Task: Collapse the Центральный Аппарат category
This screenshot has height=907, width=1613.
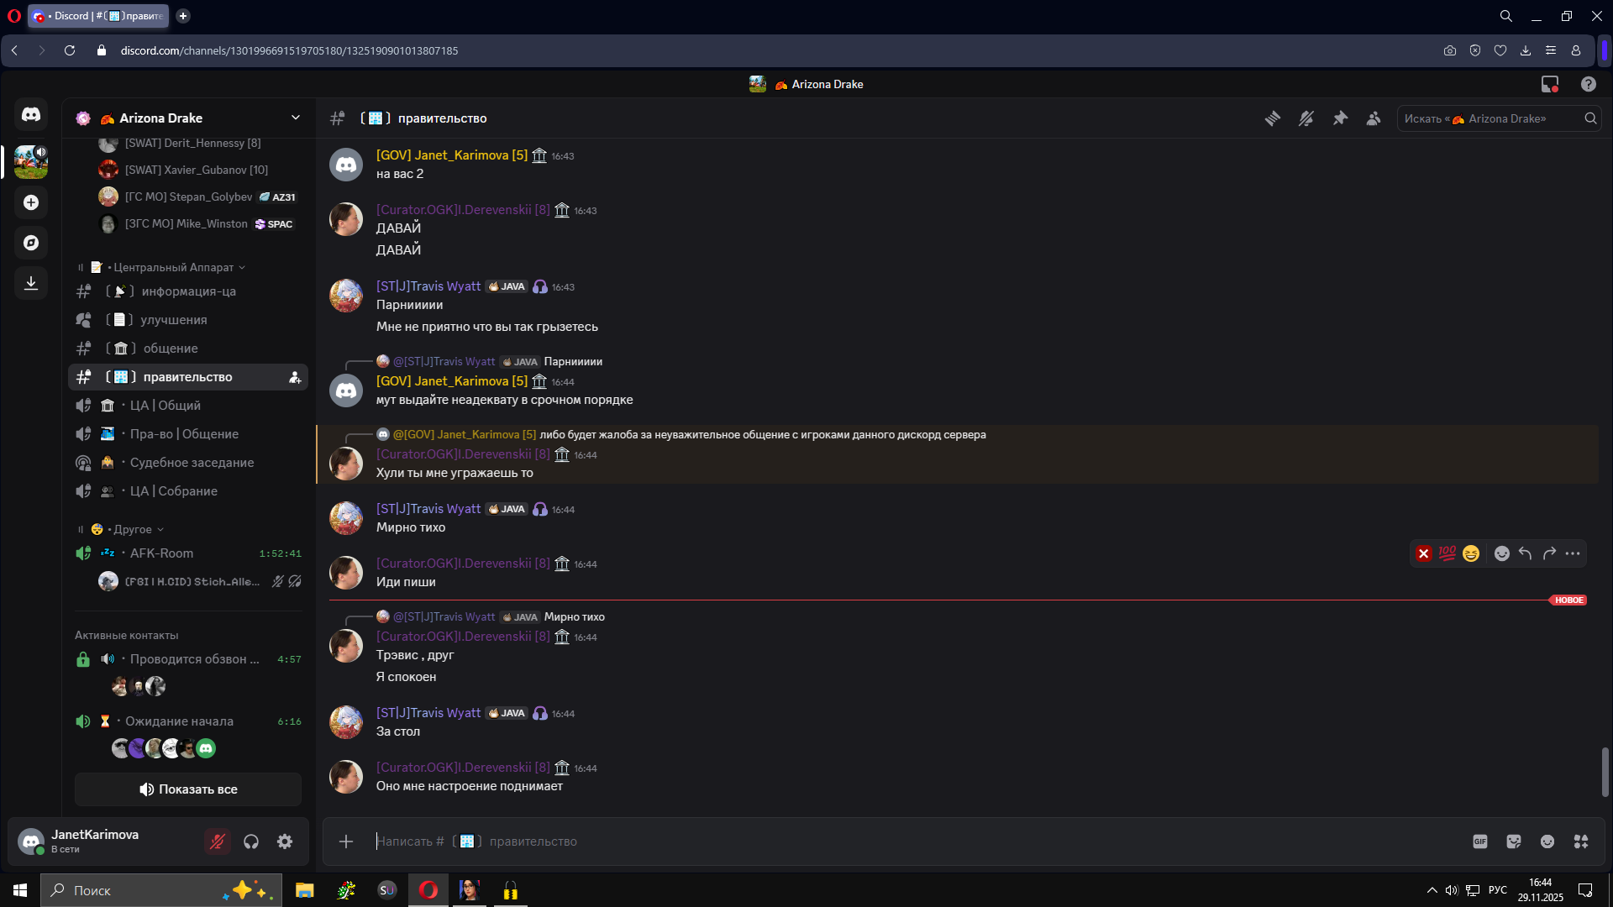Action: coord(167,267)
